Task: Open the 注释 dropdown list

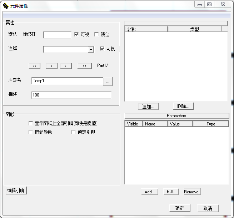Action: coord(91,50)
